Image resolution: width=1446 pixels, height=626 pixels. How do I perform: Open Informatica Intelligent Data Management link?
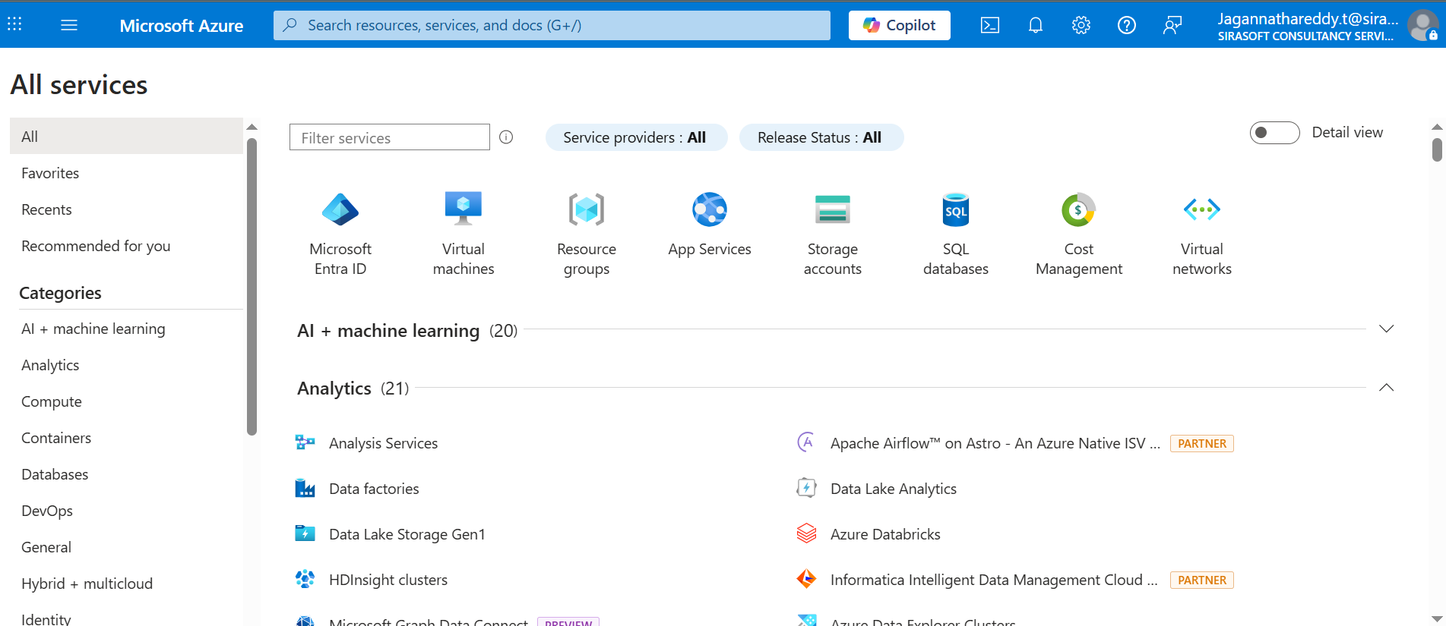994,580
